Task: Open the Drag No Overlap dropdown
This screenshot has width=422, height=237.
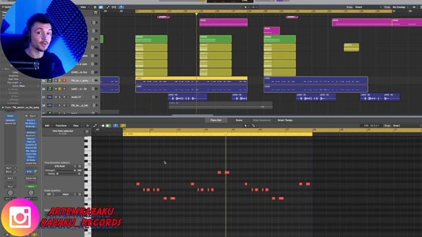Action: (x=399, y=7)
